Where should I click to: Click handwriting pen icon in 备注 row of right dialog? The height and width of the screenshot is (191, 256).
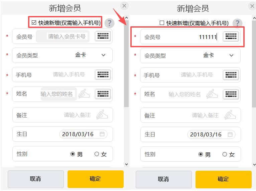230,115
